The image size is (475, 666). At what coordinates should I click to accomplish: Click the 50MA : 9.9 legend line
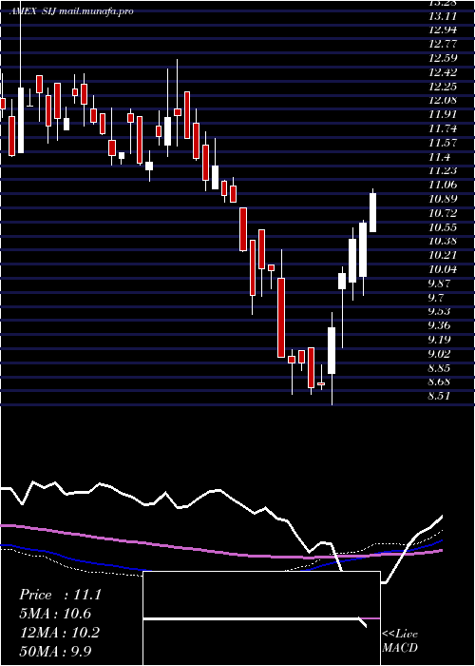[x=55, y=651]
